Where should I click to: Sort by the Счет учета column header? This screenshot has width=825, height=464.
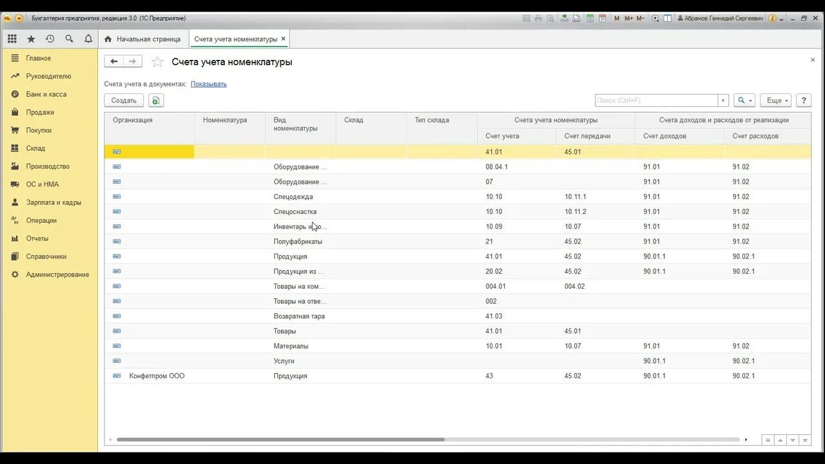point(516,136)
